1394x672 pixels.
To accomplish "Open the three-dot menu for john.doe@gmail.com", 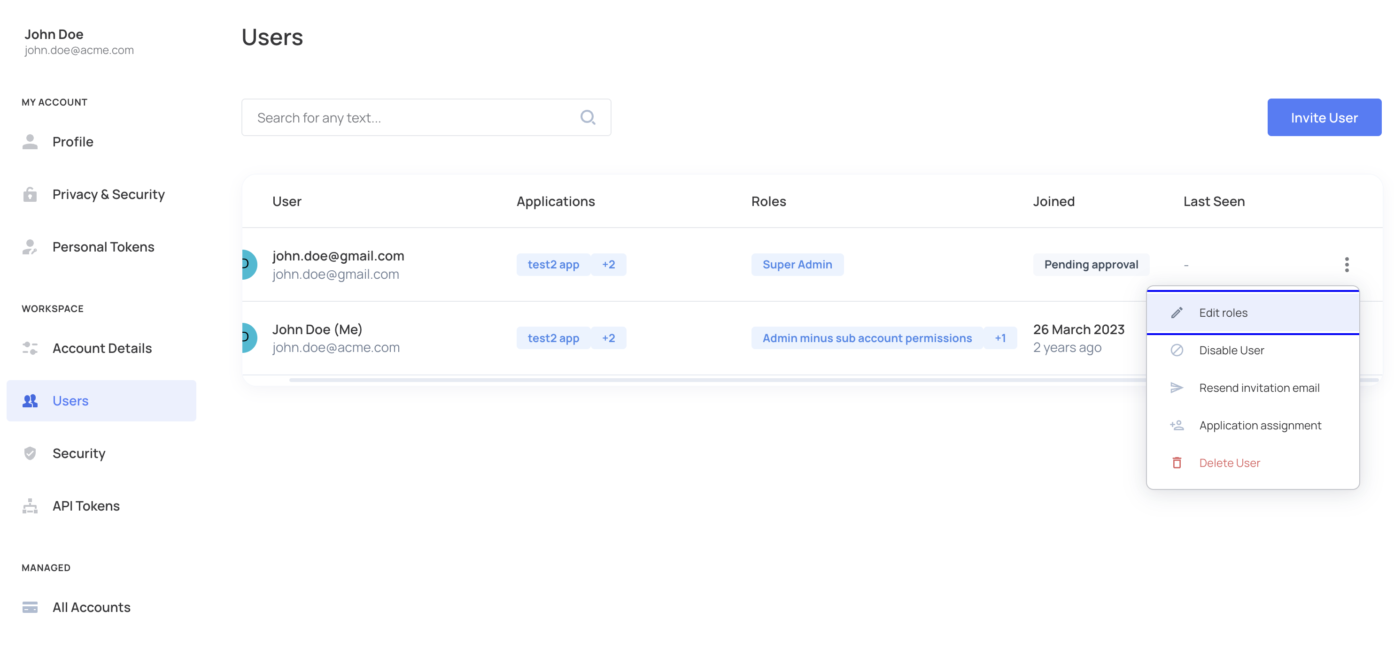I will (x=1347, y=264).
